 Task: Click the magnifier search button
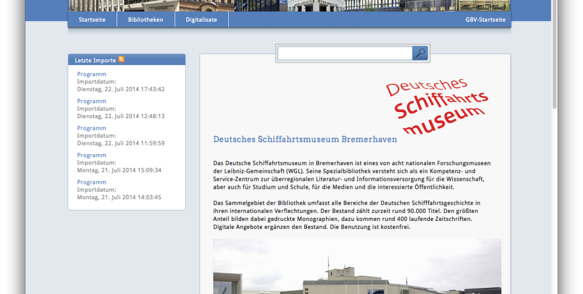[420, 53]
